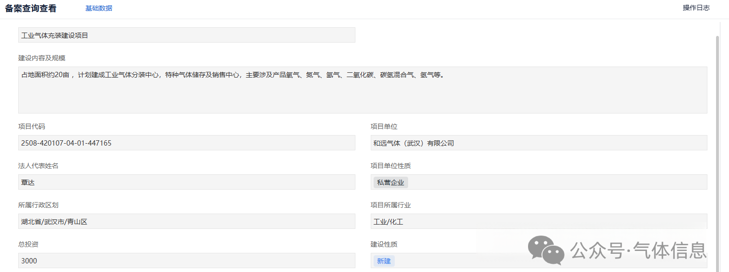Click the 工业气体充装建设项目 name field

[187, 35]
